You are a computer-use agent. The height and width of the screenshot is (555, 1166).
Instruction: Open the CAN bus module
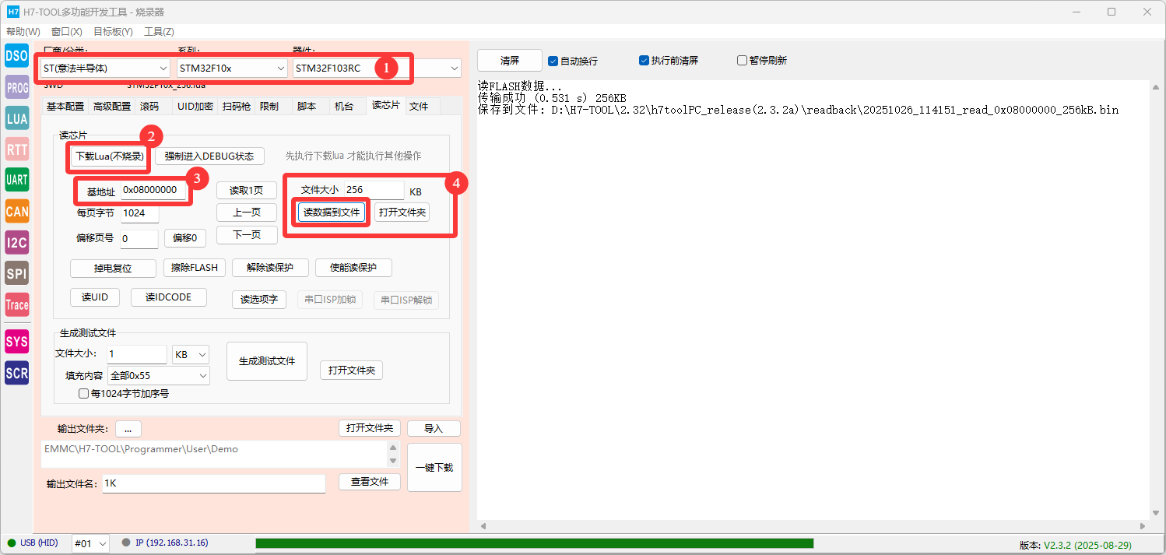pyautogui.click(x=16, y=211)
